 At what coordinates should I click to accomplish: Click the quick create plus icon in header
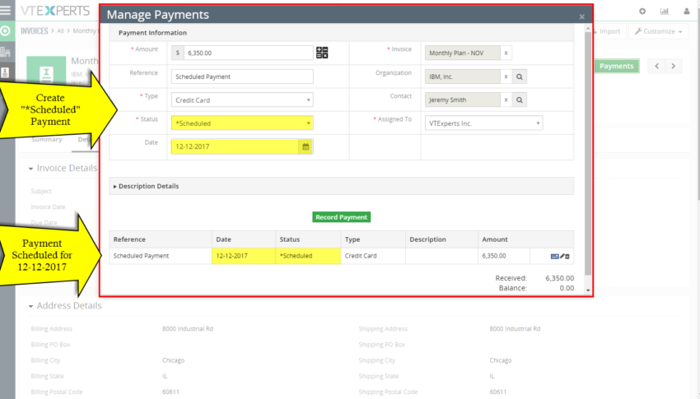642,12
